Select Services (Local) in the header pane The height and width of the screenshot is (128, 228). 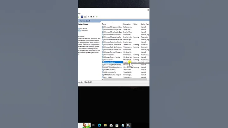tap(85, 21)
